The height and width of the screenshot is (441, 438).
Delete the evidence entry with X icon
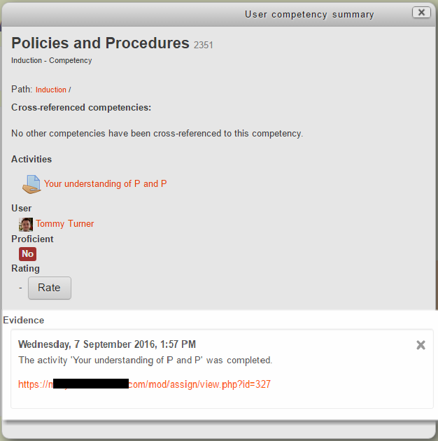pyautogui.click(x=421, y=344)
